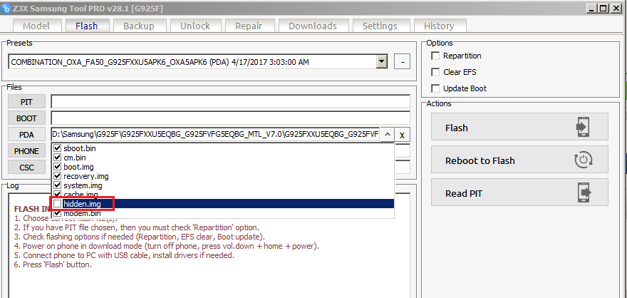Image resolution: width=627 pixels, height=298 pixels.
Task: Tick the Clear EFS checkbox
Action: [435, 73]
